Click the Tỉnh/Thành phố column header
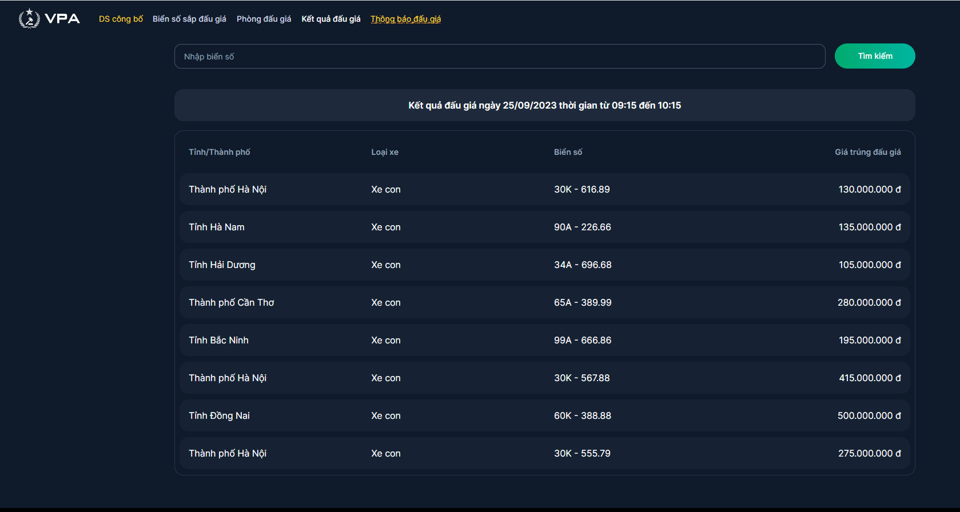The height and width of the screenshot is (512, 960). tap(220, 152)
